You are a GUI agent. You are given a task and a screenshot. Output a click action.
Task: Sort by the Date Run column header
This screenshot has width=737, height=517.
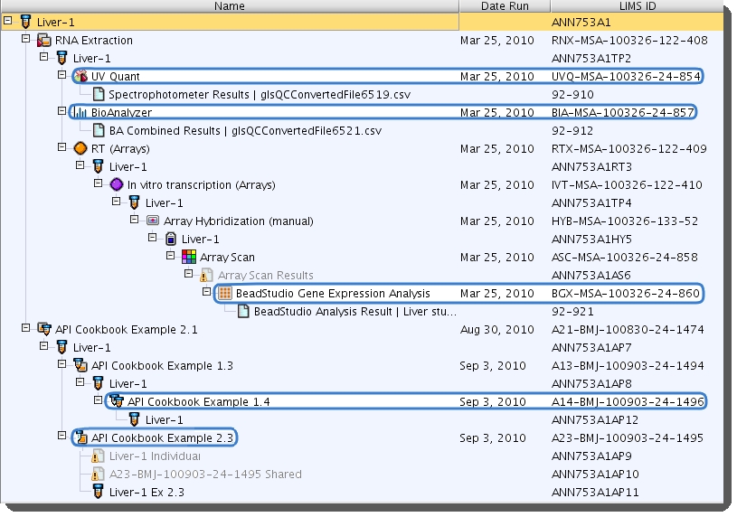(505, 6)
